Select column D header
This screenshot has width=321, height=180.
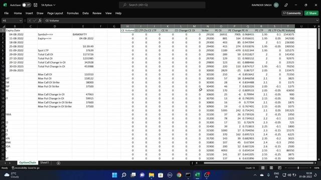55,26
